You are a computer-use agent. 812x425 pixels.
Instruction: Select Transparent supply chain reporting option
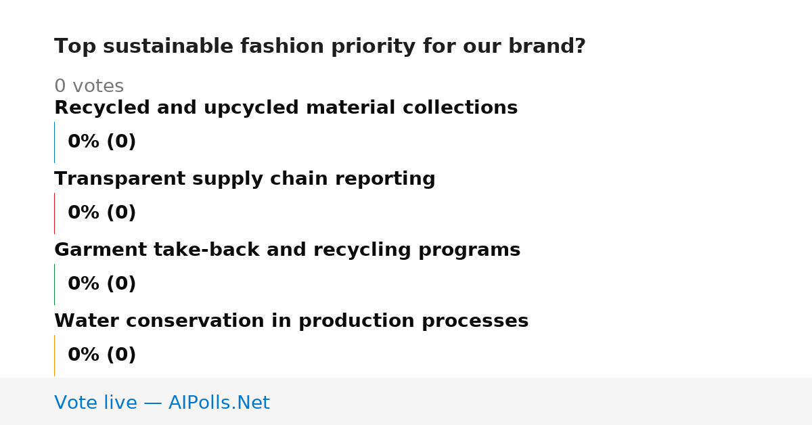pyautogui.click(x=244, y=179)
